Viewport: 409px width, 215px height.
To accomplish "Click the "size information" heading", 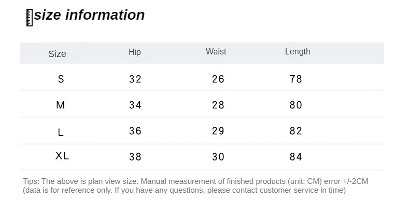I will [89, 15].
